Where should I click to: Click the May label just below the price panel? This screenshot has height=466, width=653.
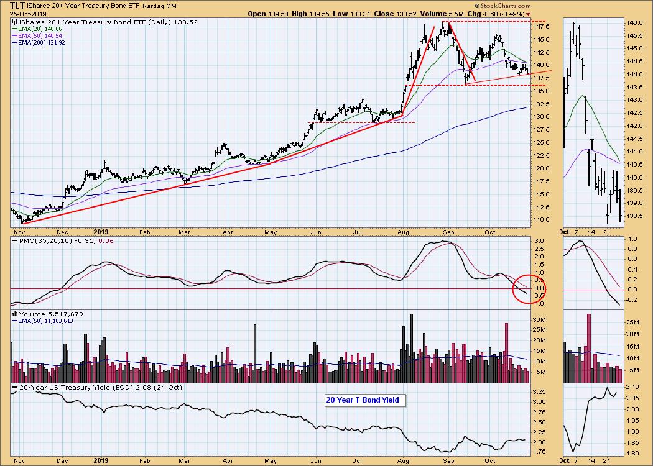[x=271, y=232]
